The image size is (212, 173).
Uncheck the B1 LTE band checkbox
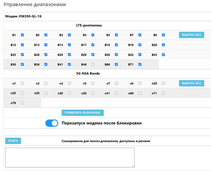(x=22, y=35)
